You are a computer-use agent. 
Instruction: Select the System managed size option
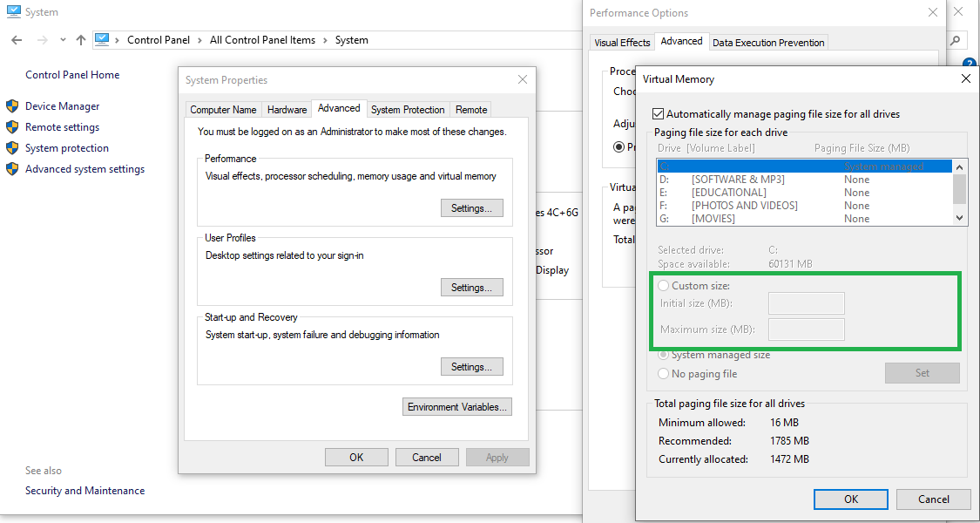pos(663,355)
